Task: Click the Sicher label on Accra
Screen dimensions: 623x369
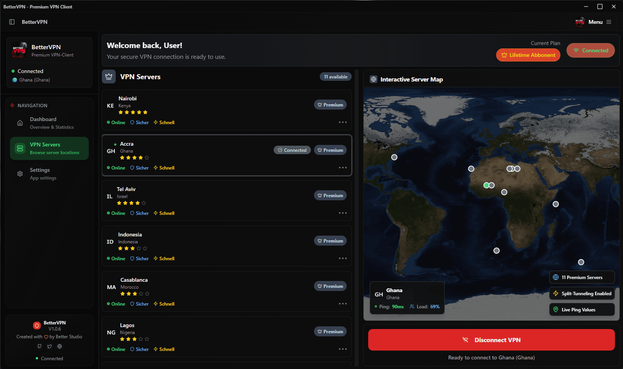Action: pyautogui.click(x=139, y=168)
